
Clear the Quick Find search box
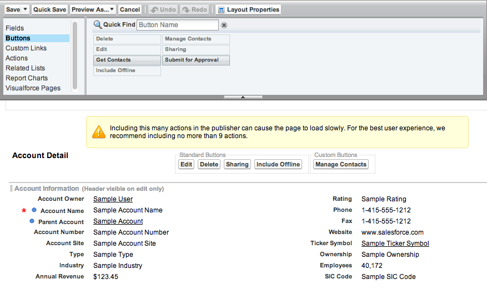click(224, 26)
